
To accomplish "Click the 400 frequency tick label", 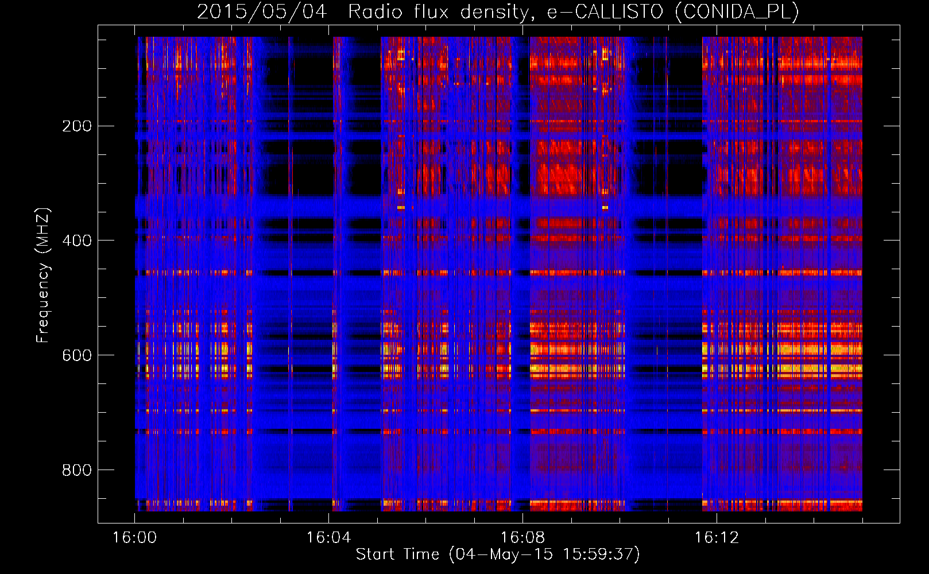I will 77,241.
